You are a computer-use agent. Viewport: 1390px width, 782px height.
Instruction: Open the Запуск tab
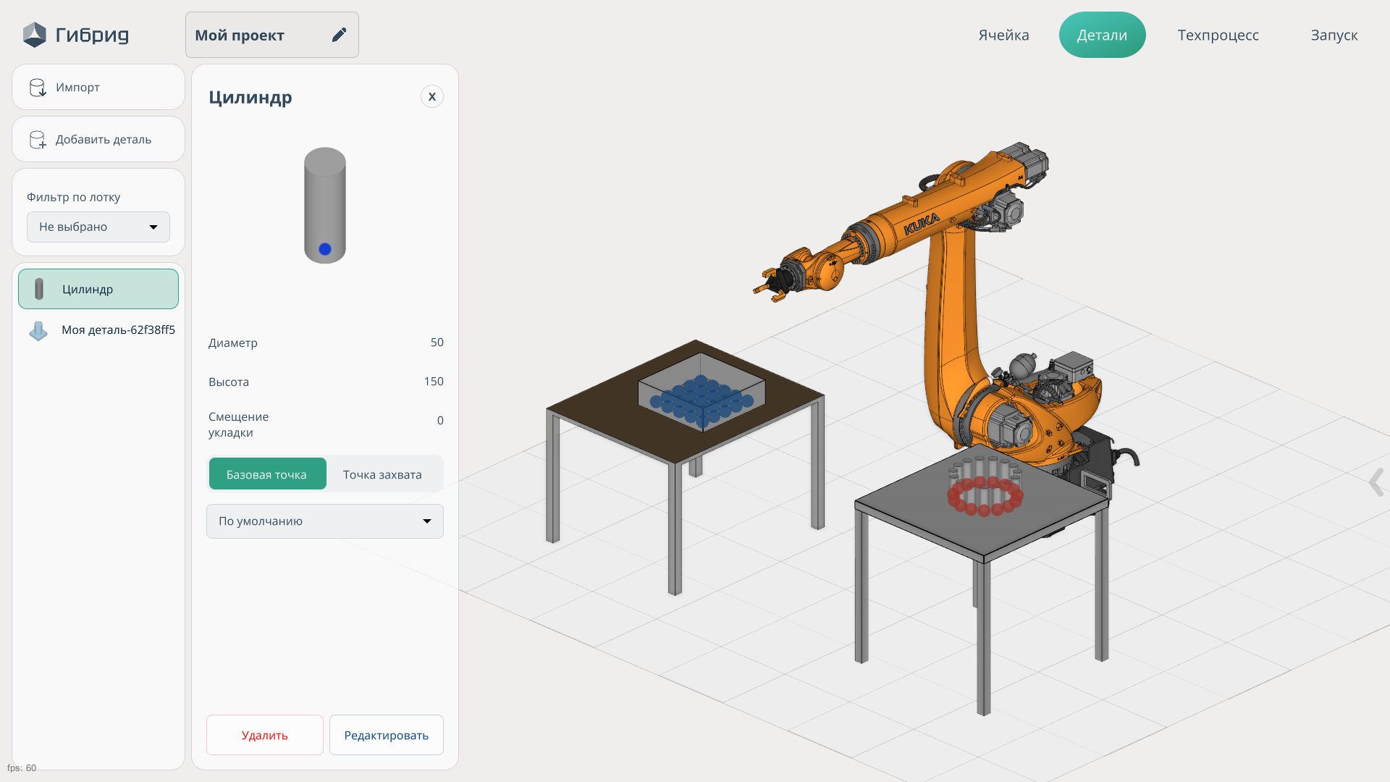click(x=1334, y=35)
